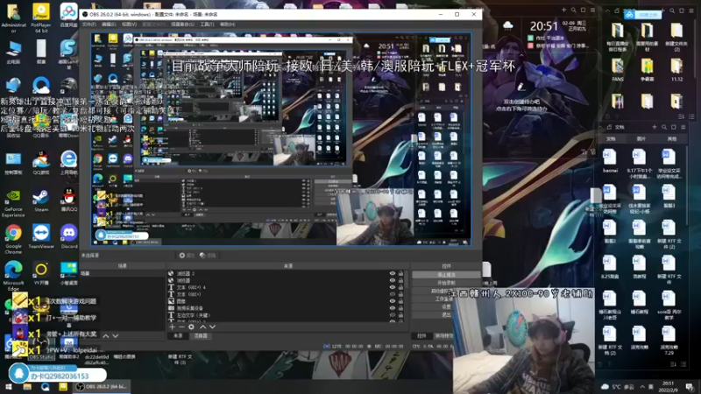701x394 pixels.
Task: Open PotPlayer 64 bit desktop shortcut
Action: (x=41, y=18)
